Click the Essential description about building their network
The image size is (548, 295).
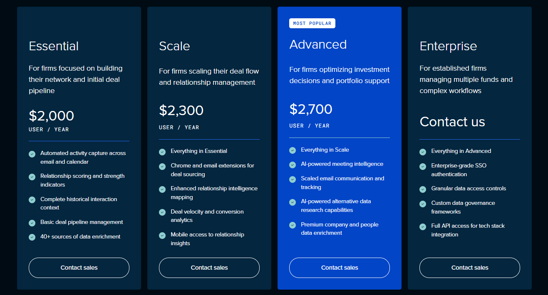[x=76, y=79]
